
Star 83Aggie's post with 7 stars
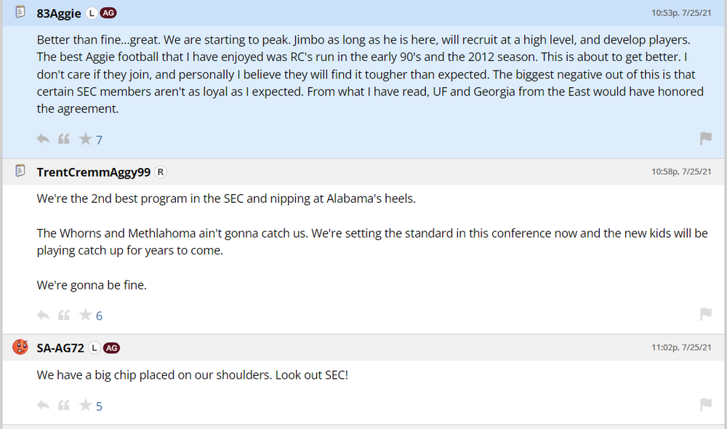86,139
